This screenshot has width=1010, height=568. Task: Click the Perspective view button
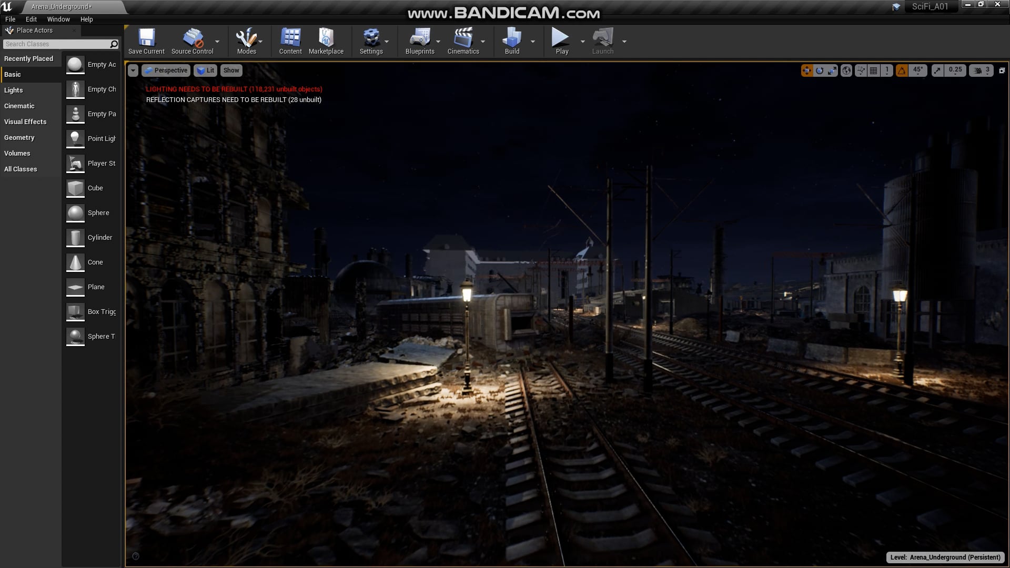click(x=166, y=70)
